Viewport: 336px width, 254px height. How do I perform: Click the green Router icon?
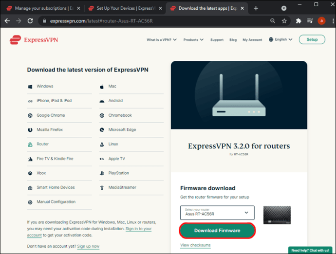pos(30,145)
